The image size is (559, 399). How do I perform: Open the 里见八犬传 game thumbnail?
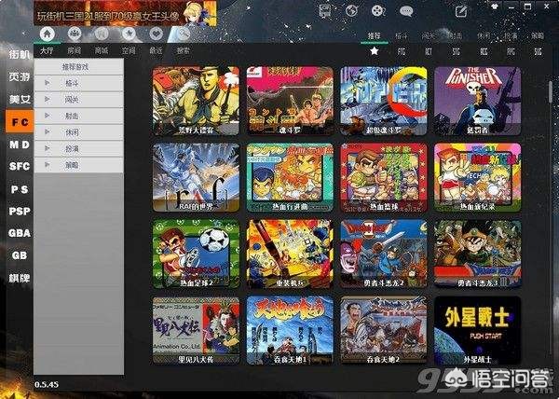click(x=196, y=331)
